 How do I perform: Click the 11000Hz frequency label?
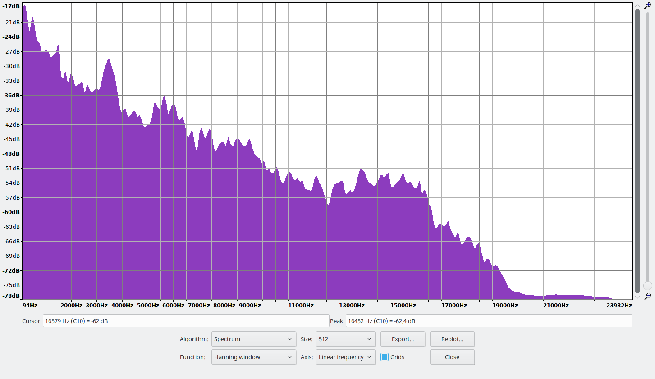[301, 305]
